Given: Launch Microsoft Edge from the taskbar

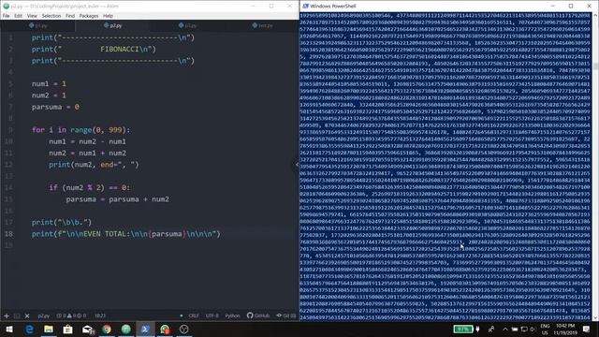Looking at the screenshot, I should coord(29,330).
